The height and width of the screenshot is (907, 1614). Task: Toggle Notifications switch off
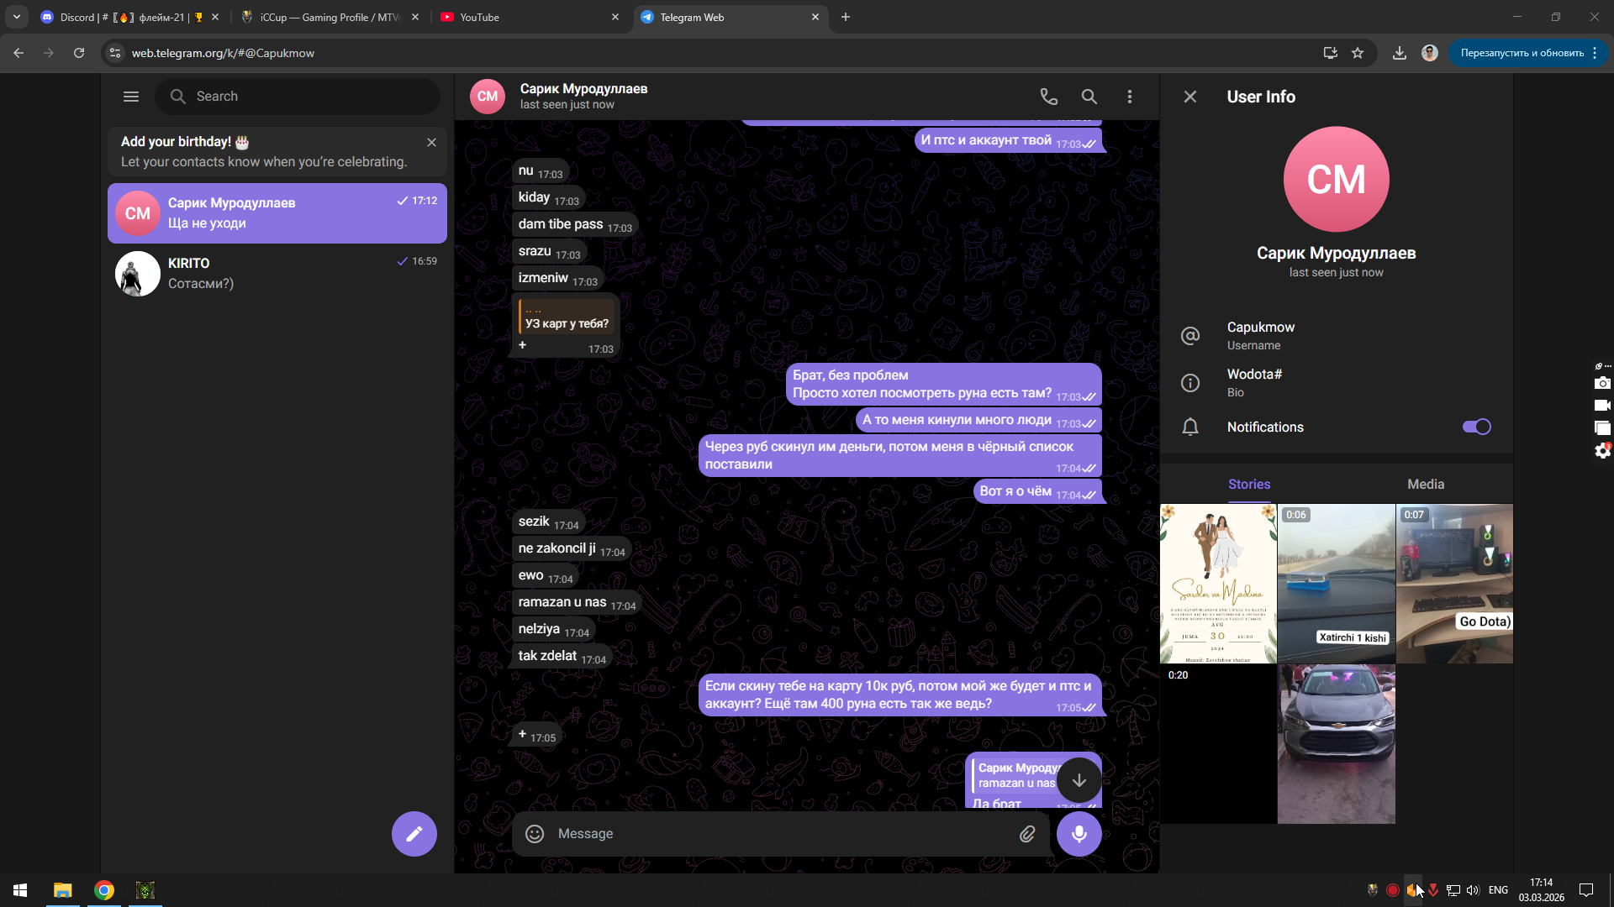[1476, 427]
